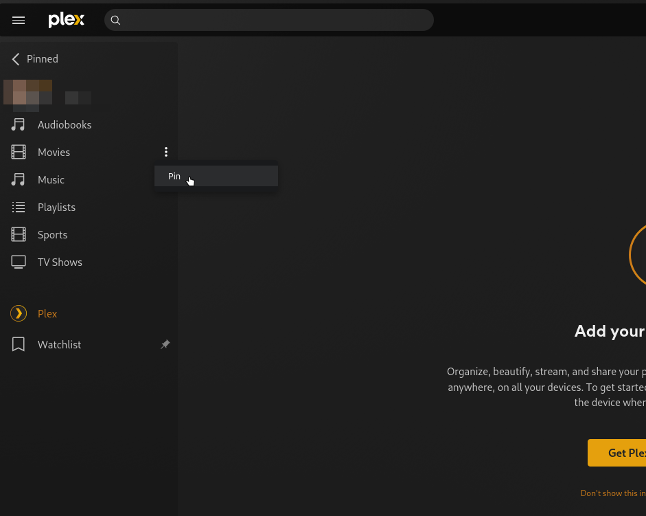646x516 pixels.
Task: Click the Audiobooks music note icon
Action: [x=19, y=124]
